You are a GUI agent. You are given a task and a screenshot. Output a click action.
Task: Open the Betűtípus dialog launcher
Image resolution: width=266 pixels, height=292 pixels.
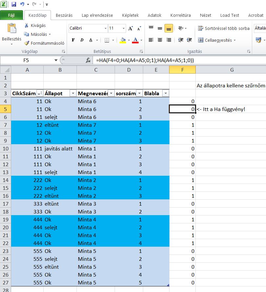click(142, 52)
